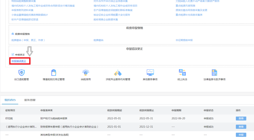Open 核定征收企业所得税重大变化报告 link
The width and height of the screenshot is (254, 140).
[112, 15]
